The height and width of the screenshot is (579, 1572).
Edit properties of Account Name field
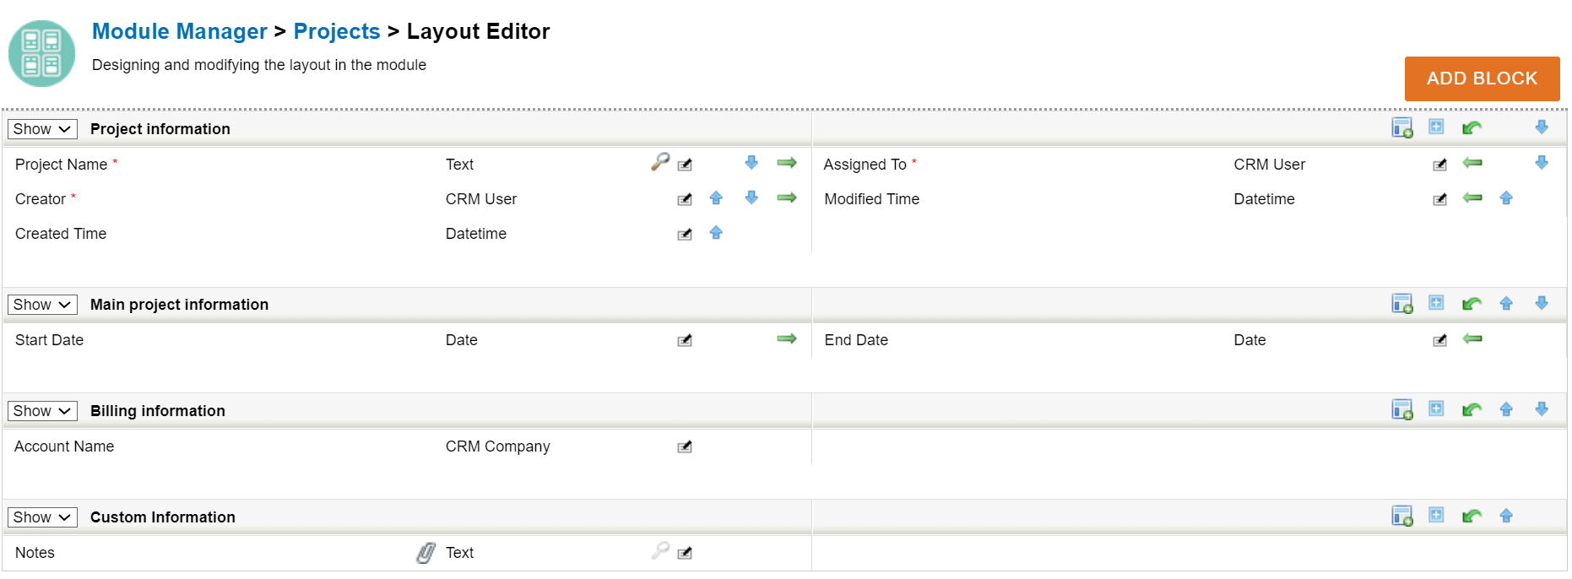685,446
